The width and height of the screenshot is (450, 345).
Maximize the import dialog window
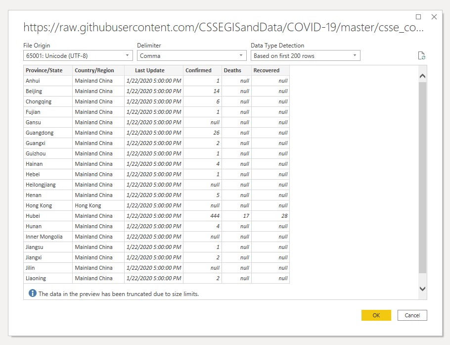tap(418, 17)
